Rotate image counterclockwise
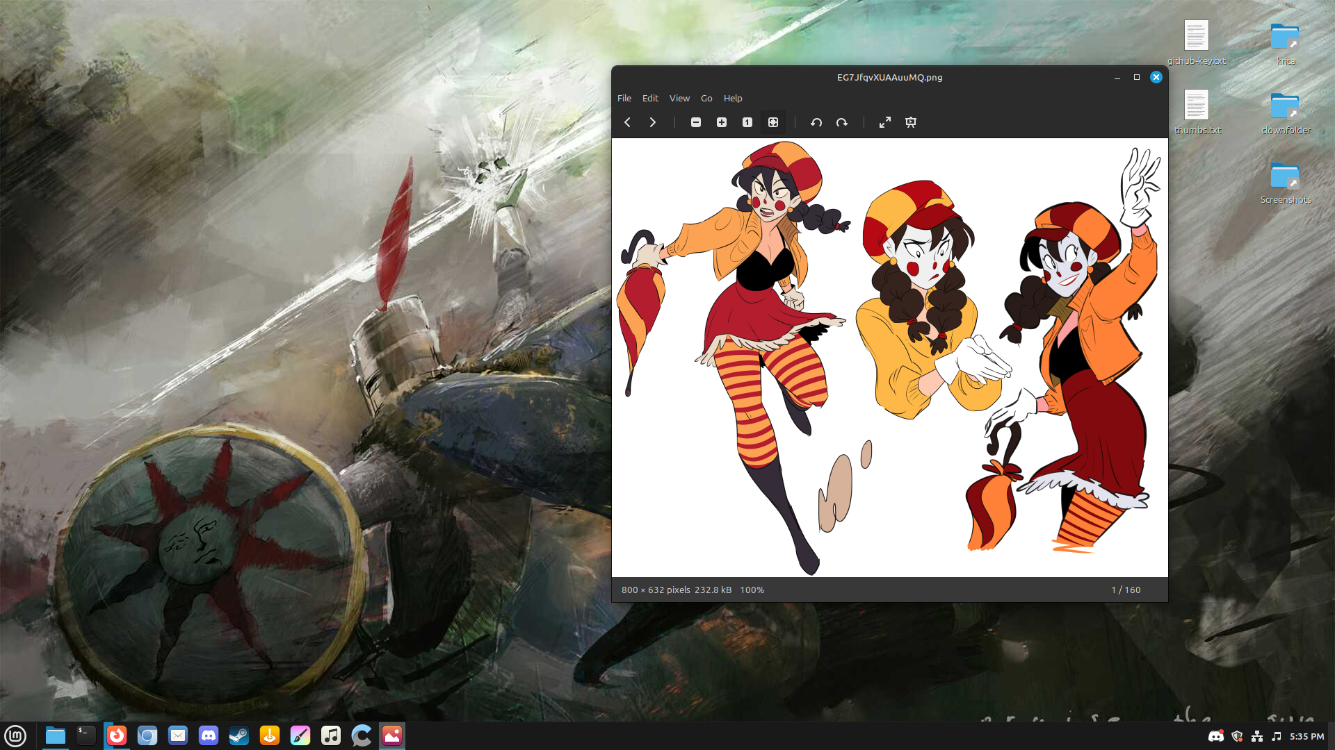Screen dimensions: 1335x750 click(x=816, y=122)
